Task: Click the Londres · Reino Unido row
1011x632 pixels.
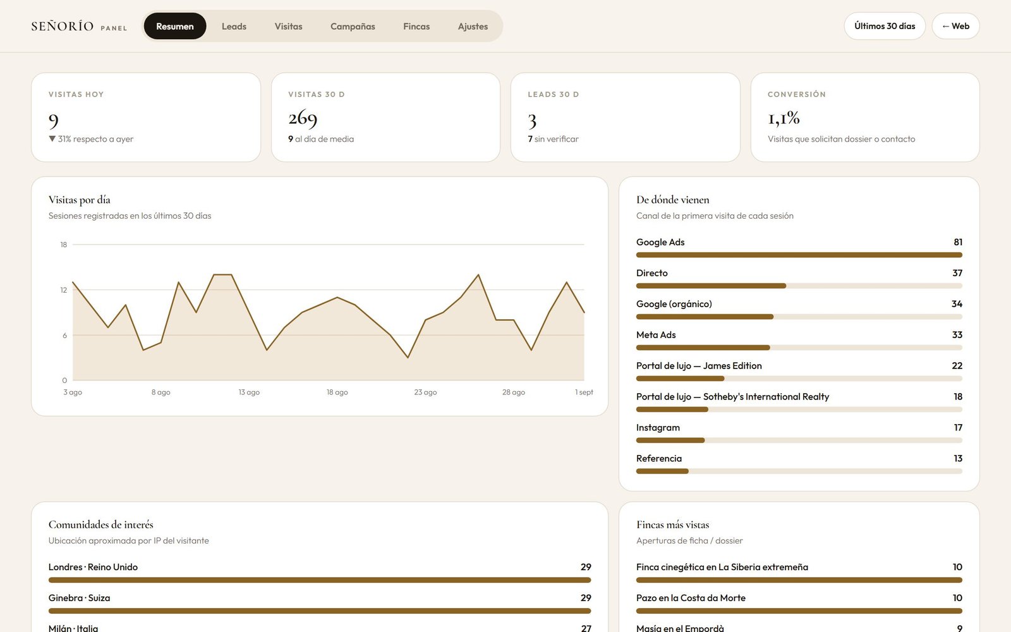Action: click(320, 572)
